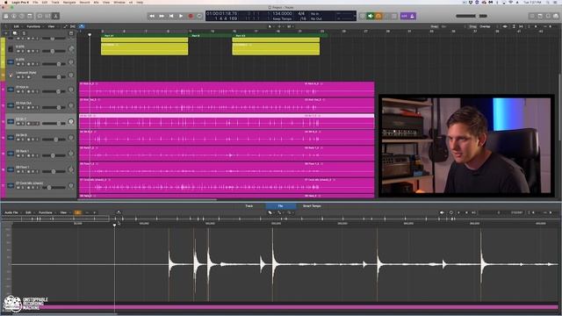This screenshot has height=316, width=562.
Task: Switch to the Track tab in editor
Action: tap(249, 206)
